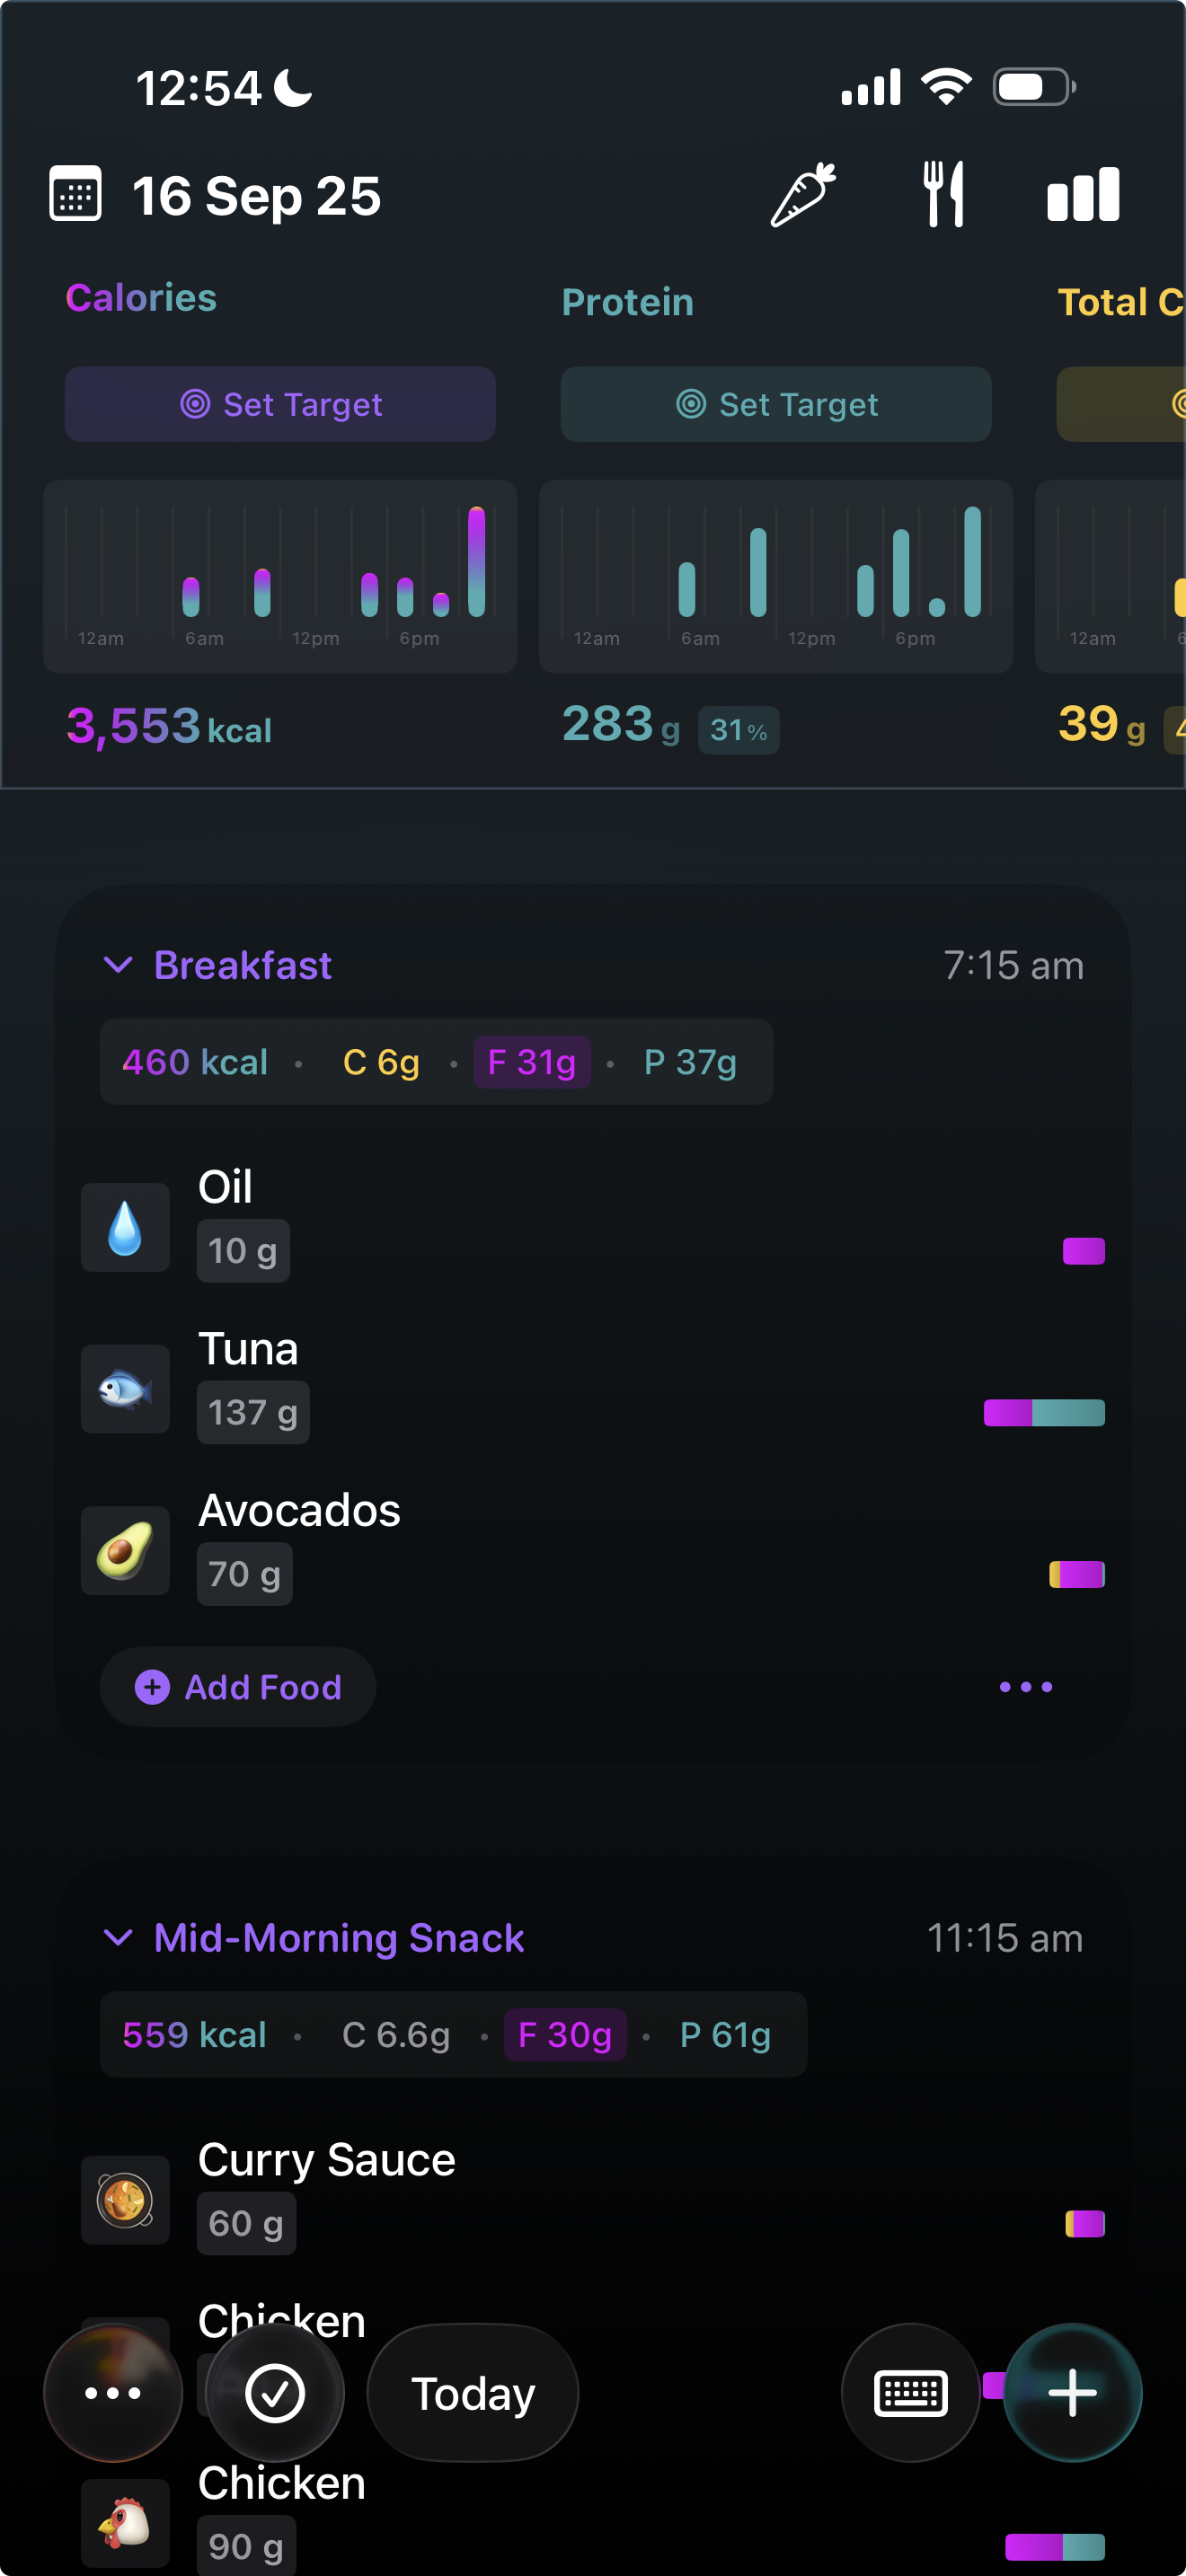Tap the avocado food icon

click(125, 1550)
